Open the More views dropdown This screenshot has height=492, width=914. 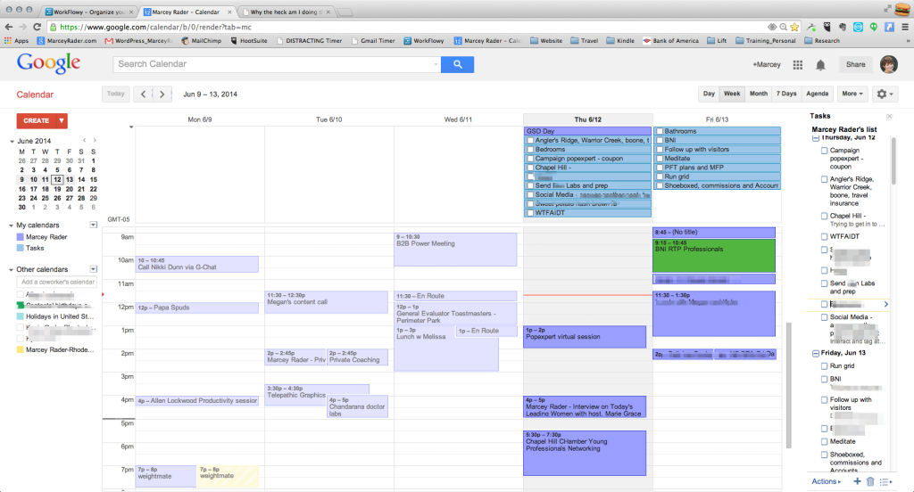pyautogui.click(x=852, y=94)
